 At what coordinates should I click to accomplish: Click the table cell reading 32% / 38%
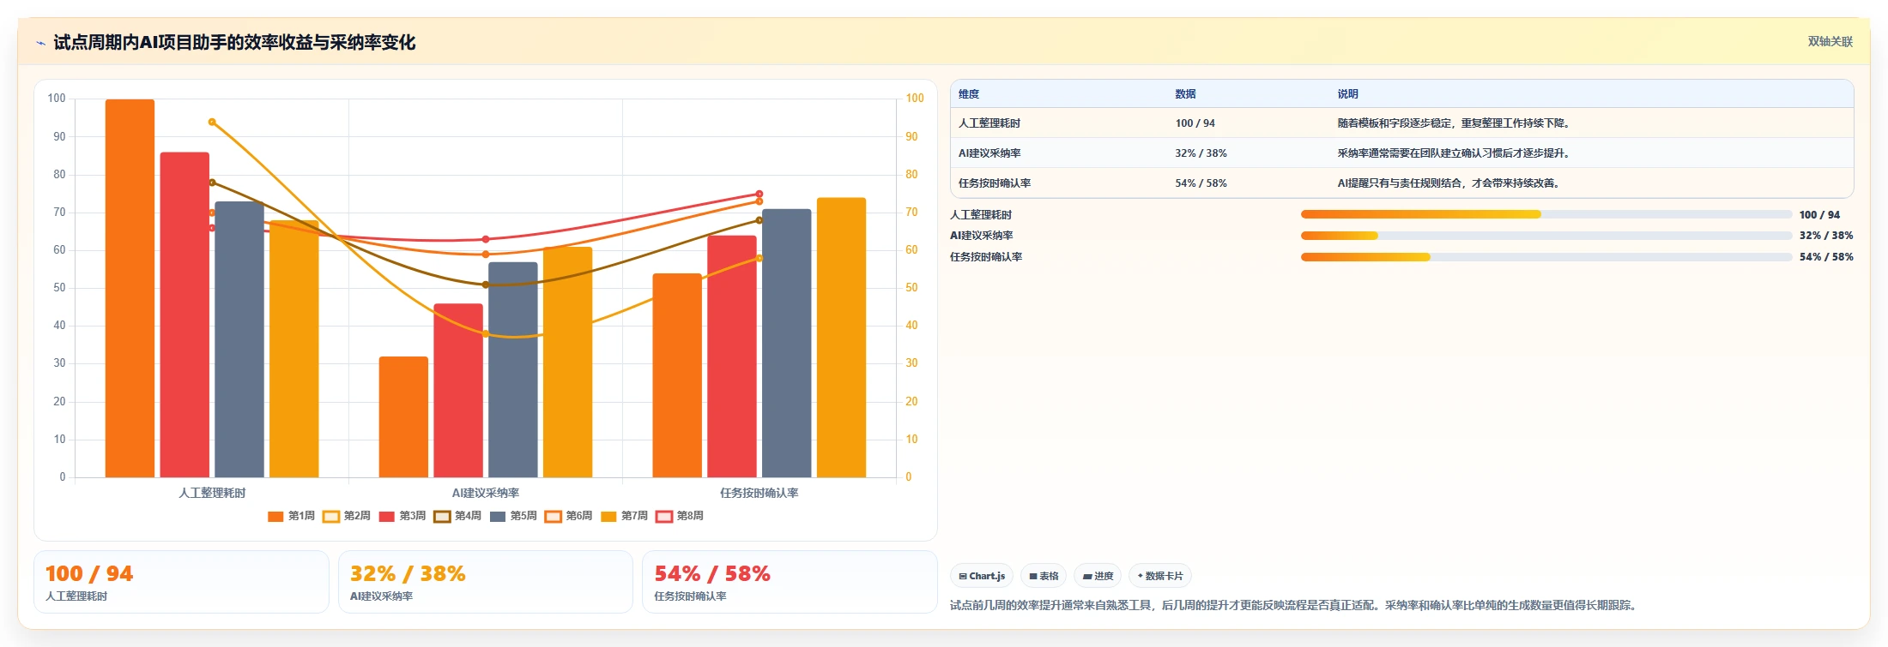1201,153
